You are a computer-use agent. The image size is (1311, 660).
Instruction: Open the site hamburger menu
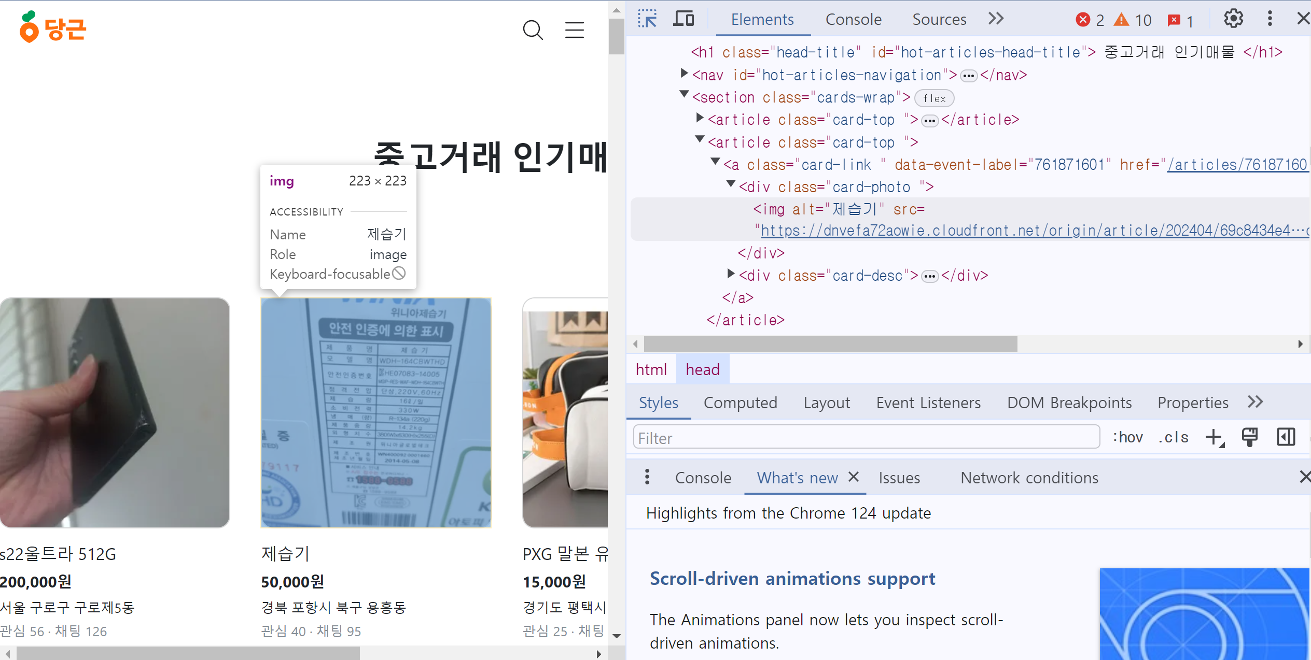coord(574,30)
